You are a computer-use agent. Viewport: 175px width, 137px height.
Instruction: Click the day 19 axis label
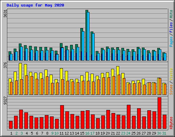[103, 133]
